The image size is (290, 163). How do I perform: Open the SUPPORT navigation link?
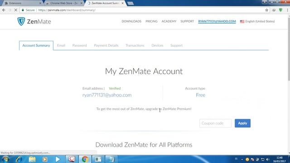point(187,21)
